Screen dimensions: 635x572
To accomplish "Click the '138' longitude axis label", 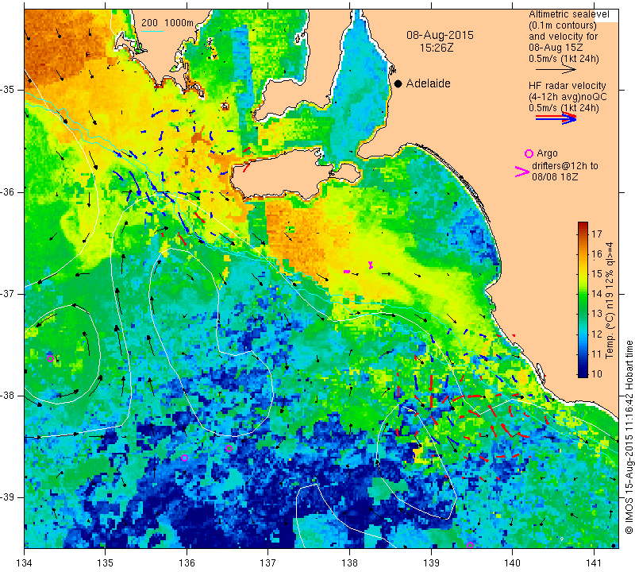I will 349,562.
